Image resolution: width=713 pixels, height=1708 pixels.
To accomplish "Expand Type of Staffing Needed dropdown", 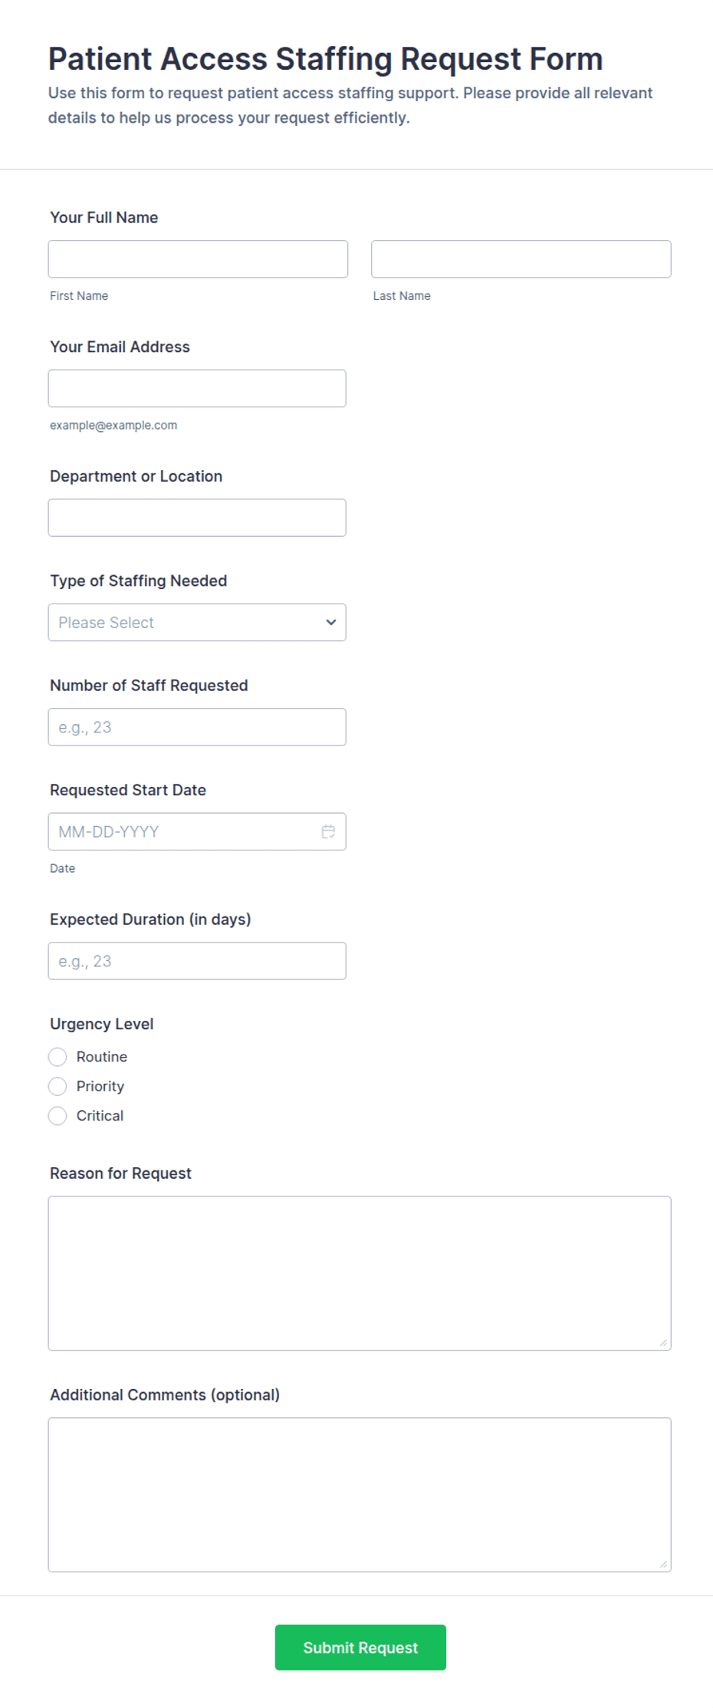I will pos(197,622).
